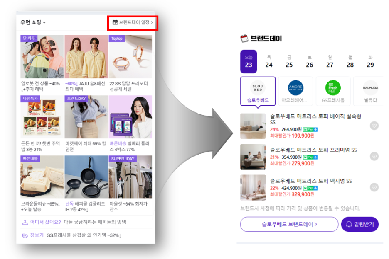Open the 토퍼 베이직 실속형 SS product image

pyautogui.click(x=253, y=126)
